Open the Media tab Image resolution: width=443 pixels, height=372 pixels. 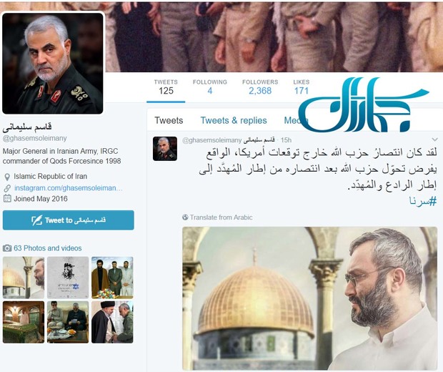294,120
